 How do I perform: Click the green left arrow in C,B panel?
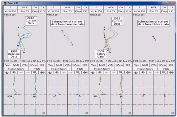[x=21, y=73]
